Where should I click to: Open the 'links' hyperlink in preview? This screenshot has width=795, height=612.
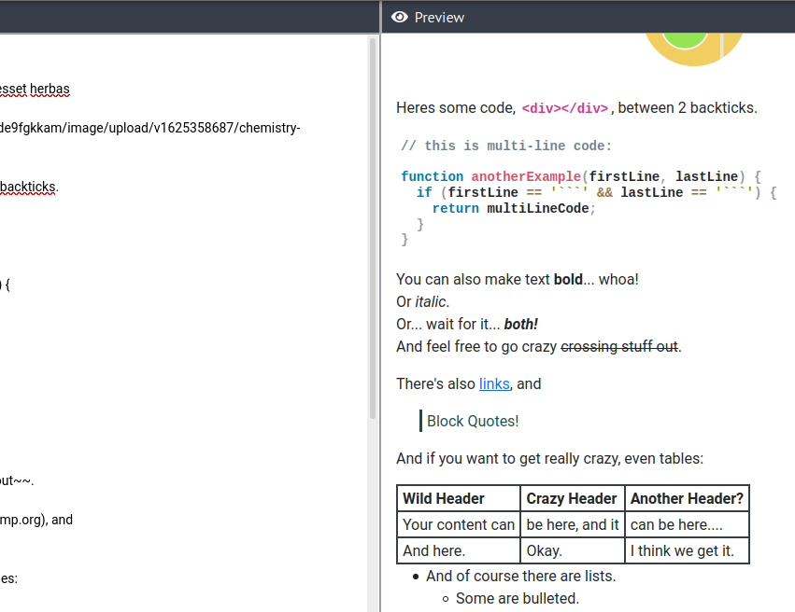[x=494, y=383]
